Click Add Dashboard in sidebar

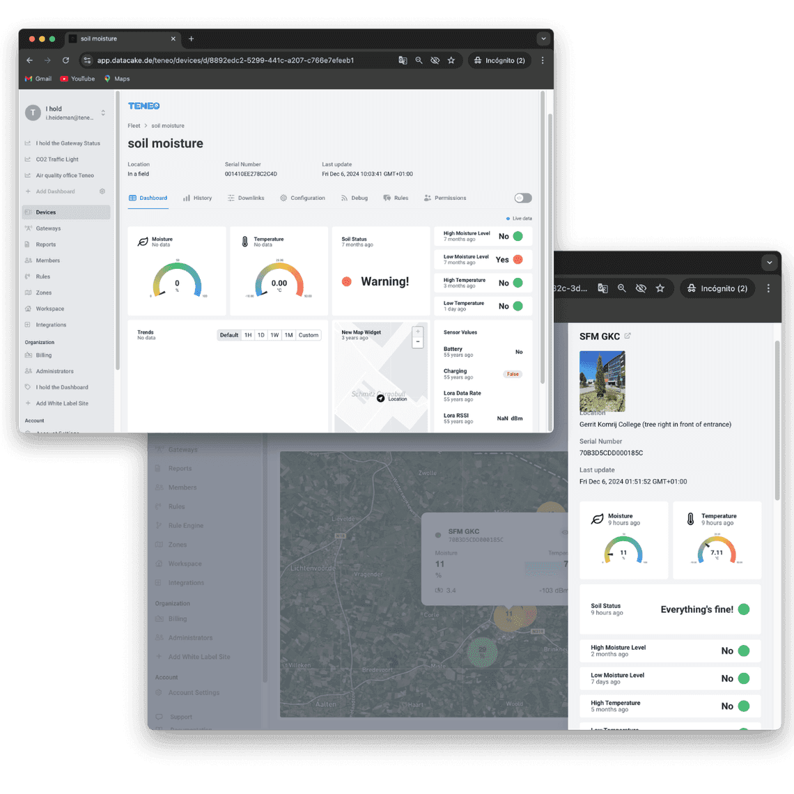[55, 192]
